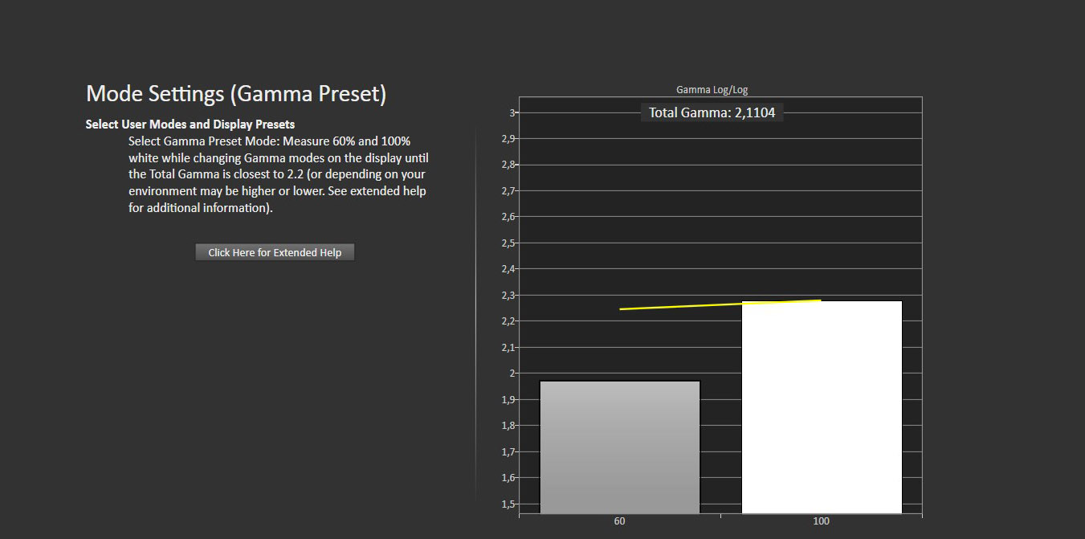The width and height of the screenshot is (1085, 539).
Task: Click 'Select User Modes and Display Presets' subheading
Action: 190,125
